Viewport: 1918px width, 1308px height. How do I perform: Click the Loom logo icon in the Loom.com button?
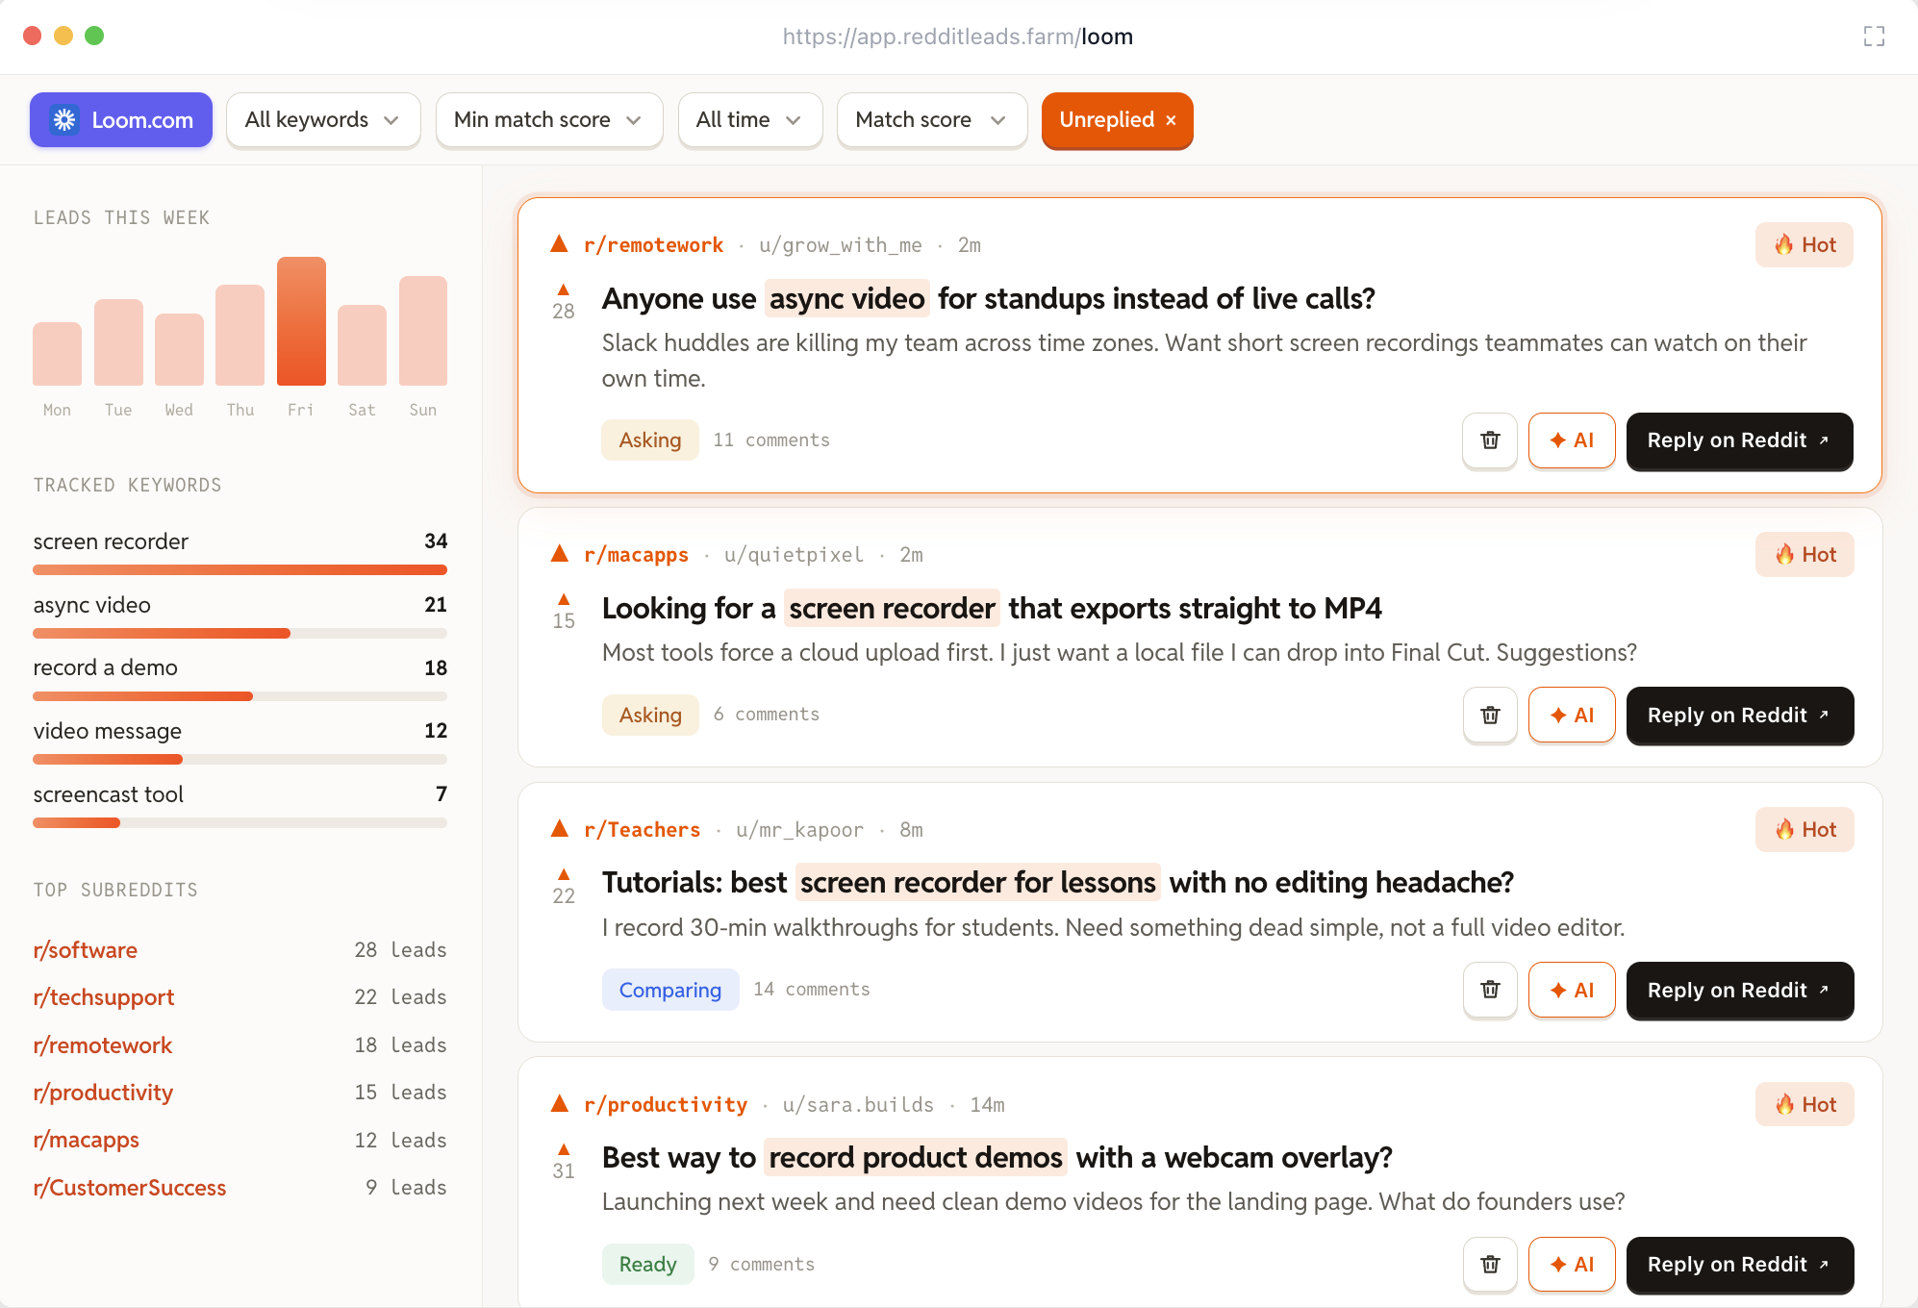click(x=64, y=120)
